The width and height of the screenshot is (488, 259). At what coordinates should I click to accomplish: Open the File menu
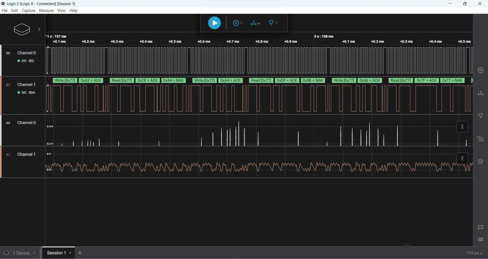(5, 10)
